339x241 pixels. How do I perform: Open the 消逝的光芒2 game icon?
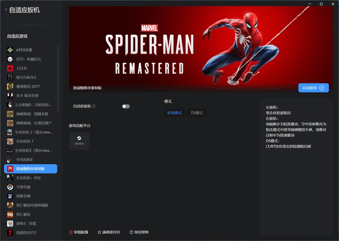10,233
